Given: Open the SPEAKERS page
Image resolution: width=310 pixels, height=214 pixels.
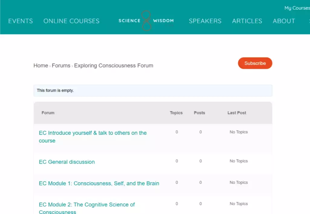Looking at the screenshot, I should pos(205,21).
